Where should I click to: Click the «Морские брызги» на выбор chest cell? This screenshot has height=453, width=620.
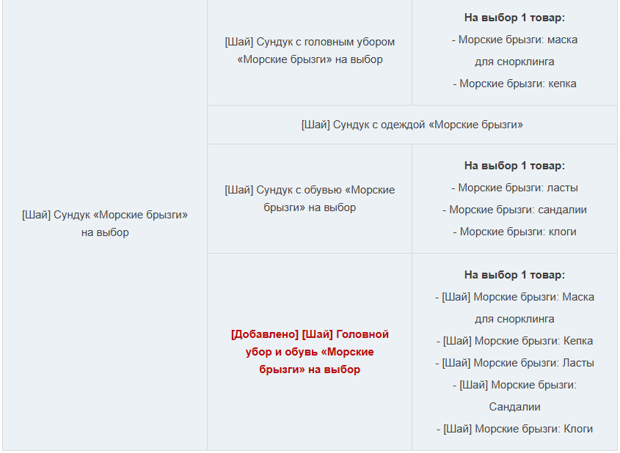coord(105,224)
